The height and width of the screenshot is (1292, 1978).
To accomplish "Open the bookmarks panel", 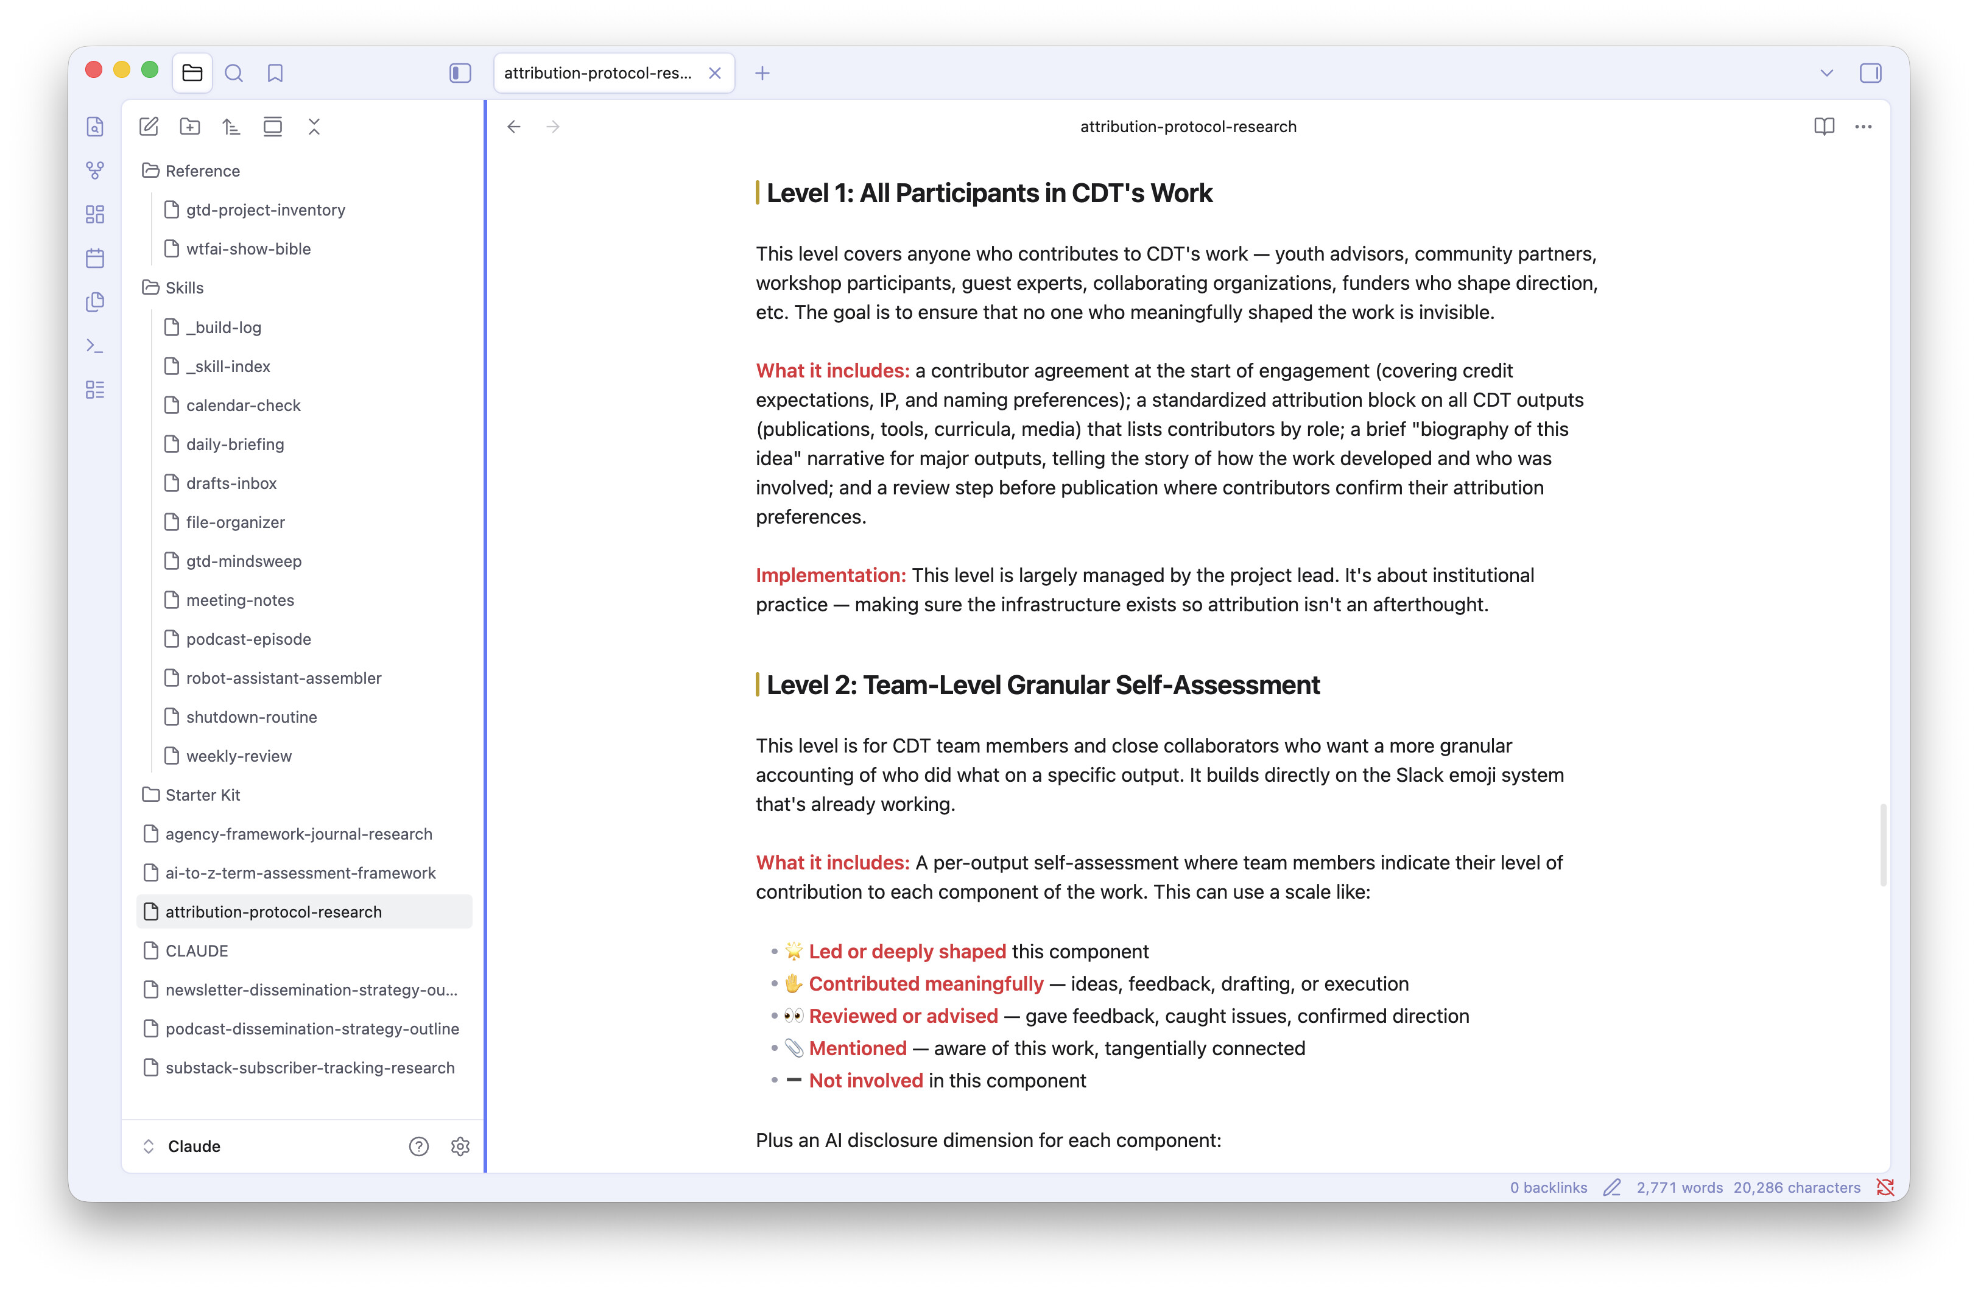I will [275, 73].
